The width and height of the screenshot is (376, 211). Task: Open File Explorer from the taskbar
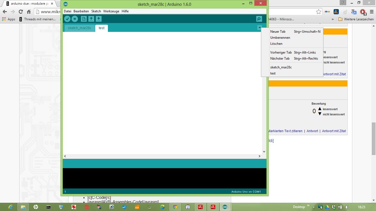pos(23,207)
